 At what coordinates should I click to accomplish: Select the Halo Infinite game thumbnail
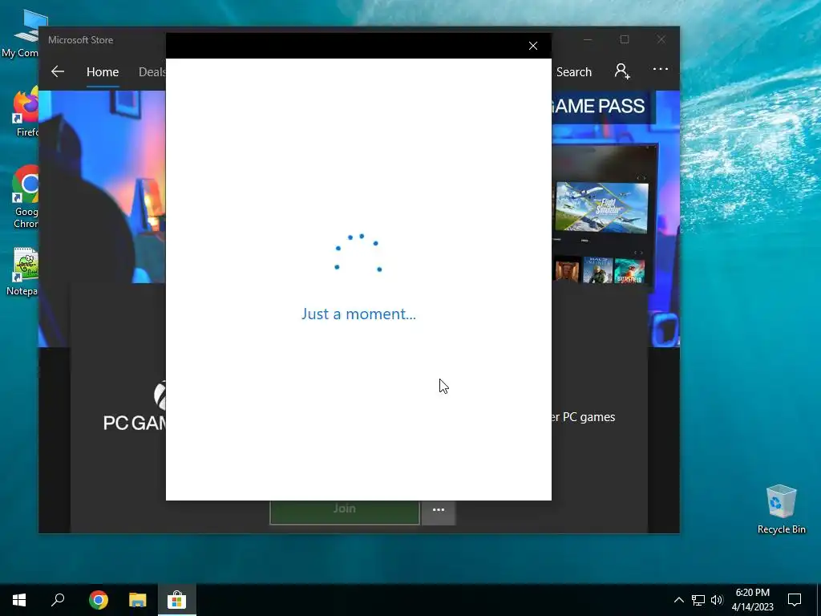pos(597,269)
